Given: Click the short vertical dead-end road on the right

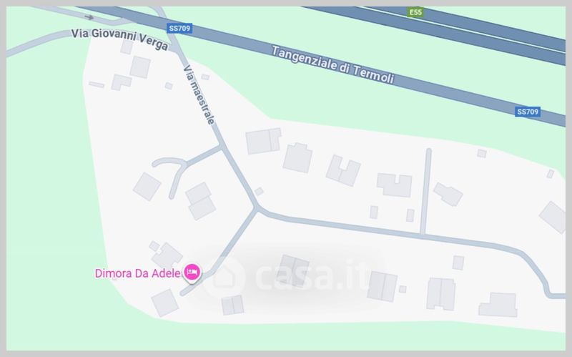Looking at the screenshot, I should pos(425,191).
